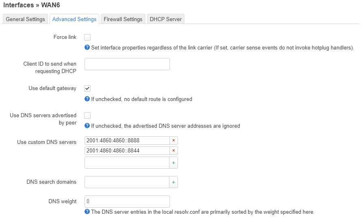Select the Advanced Settings tab
Image resolution: width=362 pixels, height=219 pixels.
click(74, 19)
